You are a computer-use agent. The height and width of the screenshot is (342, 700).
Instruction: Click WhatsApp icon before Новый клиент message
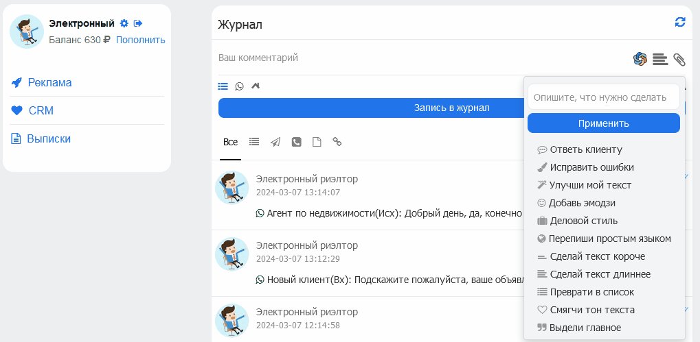click(260, 280)
